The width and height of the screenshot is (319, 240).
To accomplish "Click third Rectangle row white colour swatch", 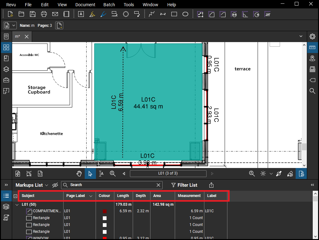I will (x=105, y=232).
